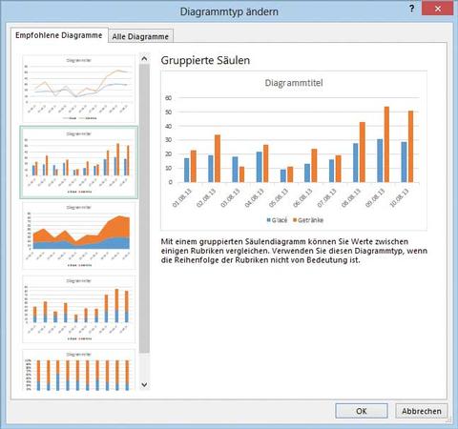Click the scroll down arrow in chart list
The width and height of the screenshot is (458, 429).
click(x=144, y=385)
